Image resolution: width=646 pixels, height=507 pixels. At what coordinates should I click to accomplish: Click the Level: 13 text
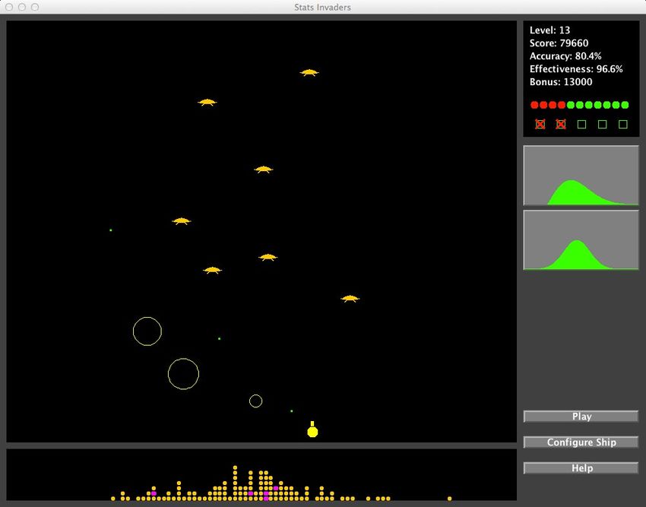[549, 30]
